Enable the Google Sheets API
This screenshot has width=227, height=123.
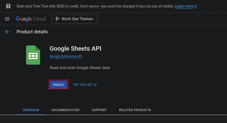58,84
